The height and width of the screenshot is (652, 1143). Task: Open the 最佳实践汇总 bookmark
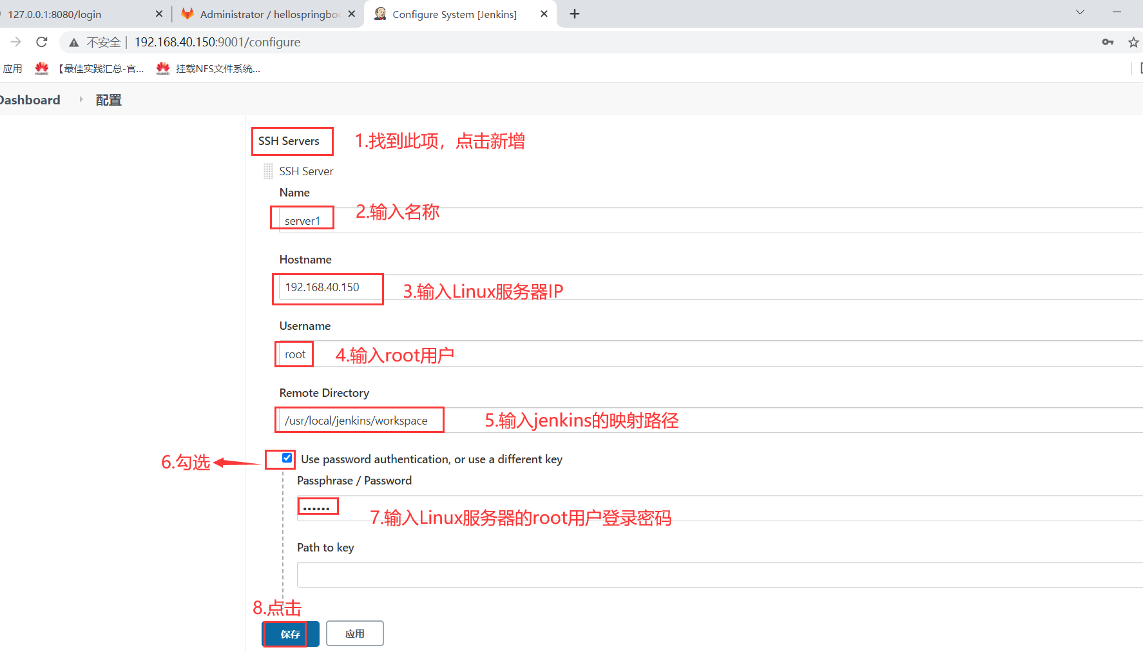(90, 69)
